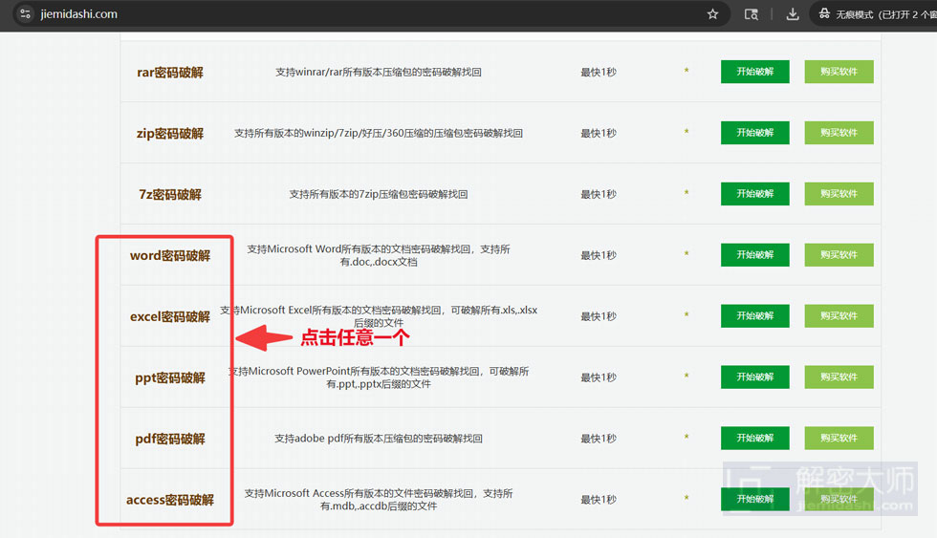Click 开始破解 in the ppt row
This screenshot has width=937, height=538.
click(754, 377)
